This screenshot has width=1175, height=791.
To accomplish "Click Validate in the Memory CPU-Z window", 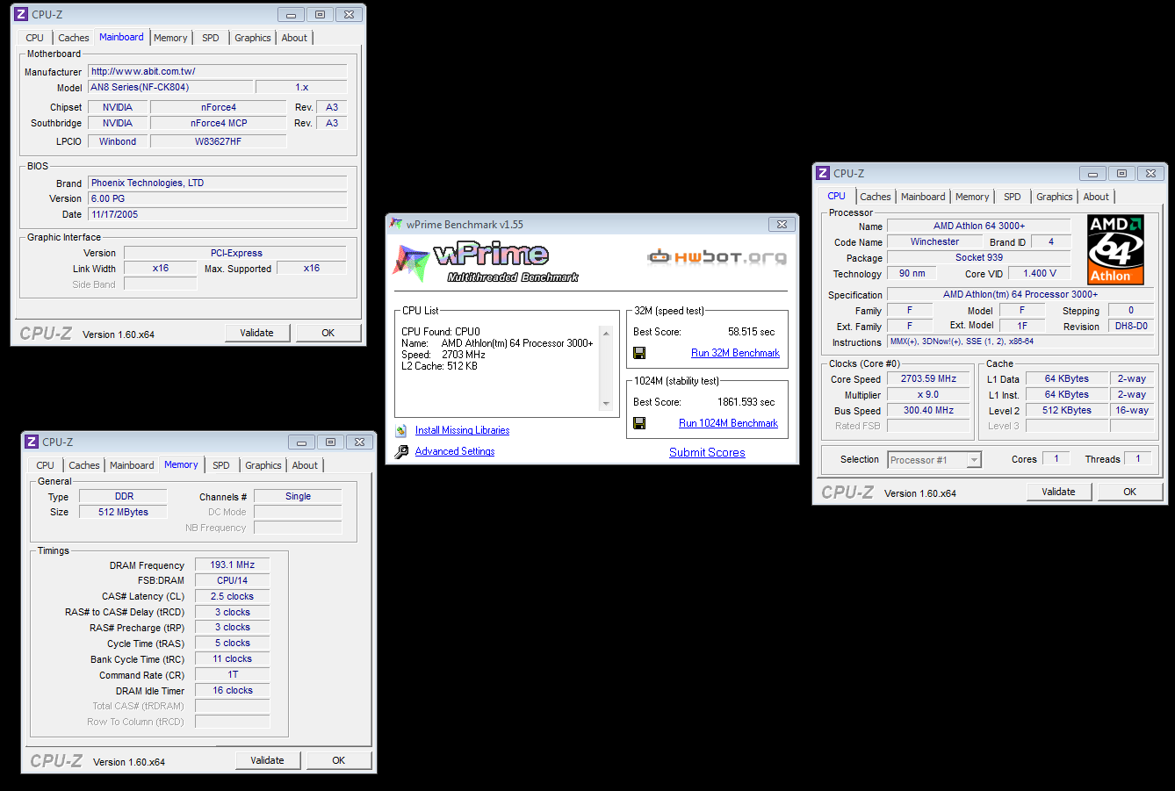I will tap(267, 760).
